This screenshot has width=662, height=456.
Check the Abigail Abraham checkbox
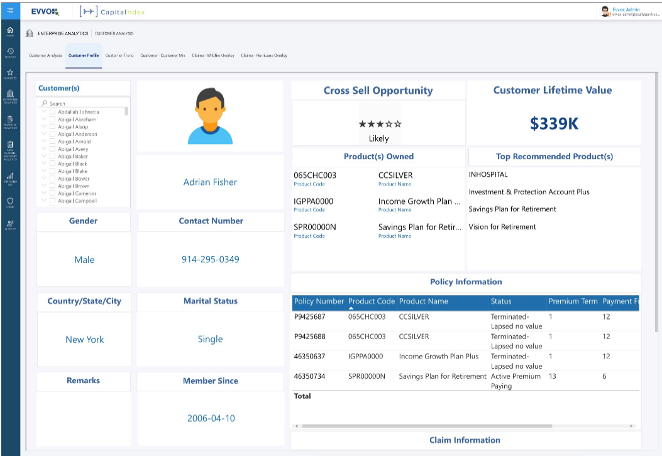tap(53, 120)
